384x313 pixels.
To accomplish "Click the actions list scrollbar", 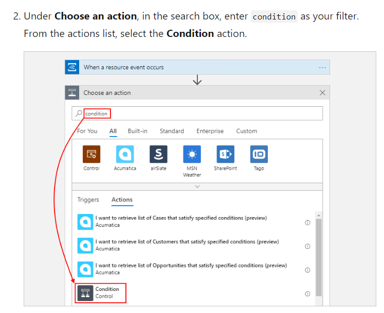I will [x=319, y=257].
